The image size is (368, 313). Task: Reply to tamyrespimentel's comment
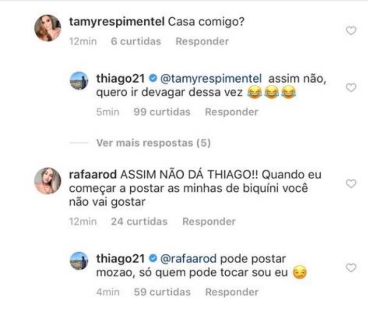202,42
